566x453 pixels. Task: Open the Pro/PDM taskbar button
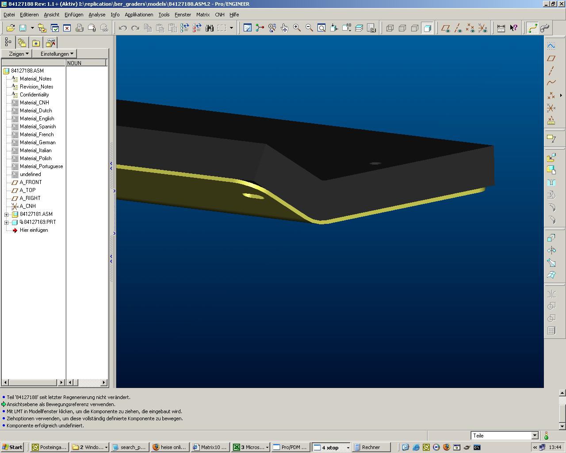pyautogui.click(x=290, y=447)
